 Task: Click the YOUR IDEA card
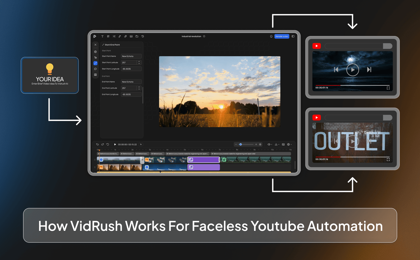coord(50,75)
